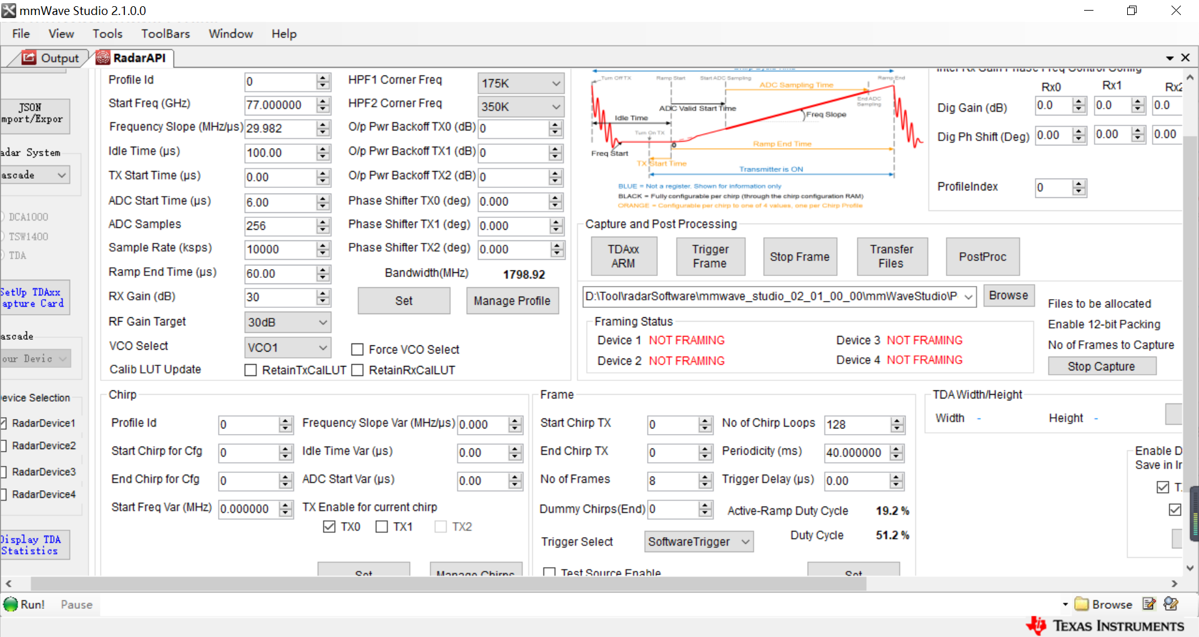Open the ToolBars menu
Screen dimensions: 1199x637
pos(165,34)
